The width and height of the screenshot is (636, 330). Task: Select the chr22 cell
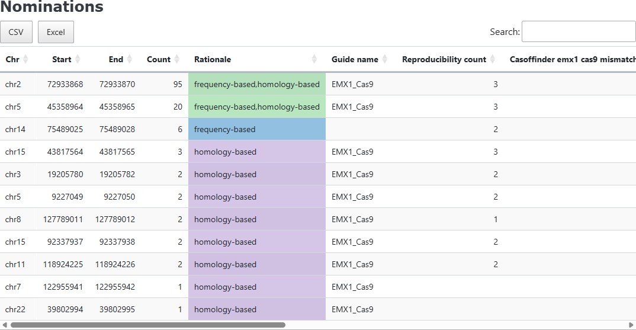click(x=15, y=310)
